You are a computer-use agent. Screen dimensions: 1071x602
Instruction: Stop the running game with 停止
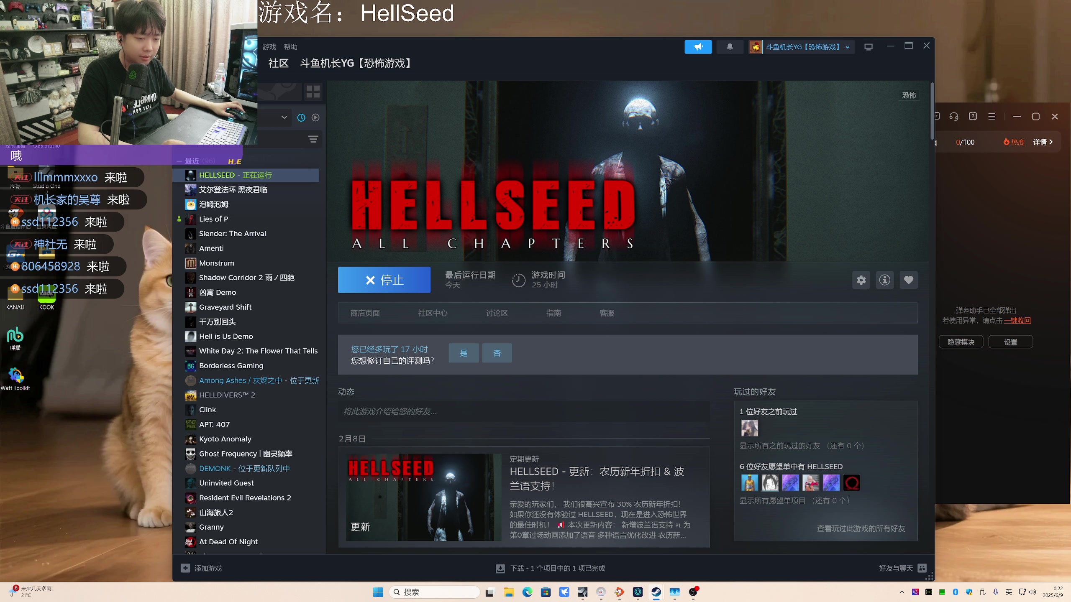[384, 280]
